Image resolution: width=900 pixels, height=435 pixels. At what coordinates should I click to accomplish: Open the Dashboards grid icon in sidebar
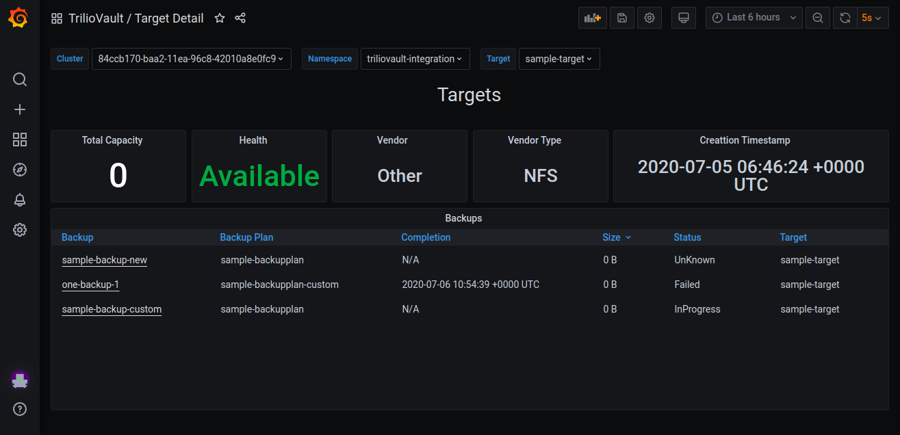click(x=20, y=140)
